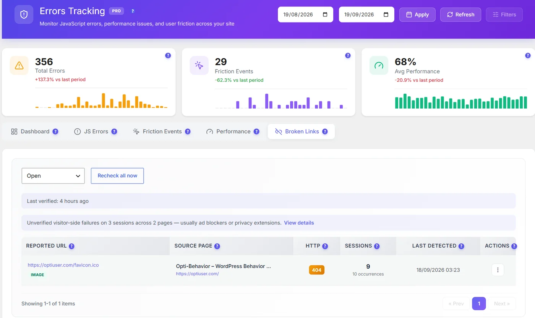
Task: Open calendar picker for end date 19/09/2026
Action: tap(386, 15)
